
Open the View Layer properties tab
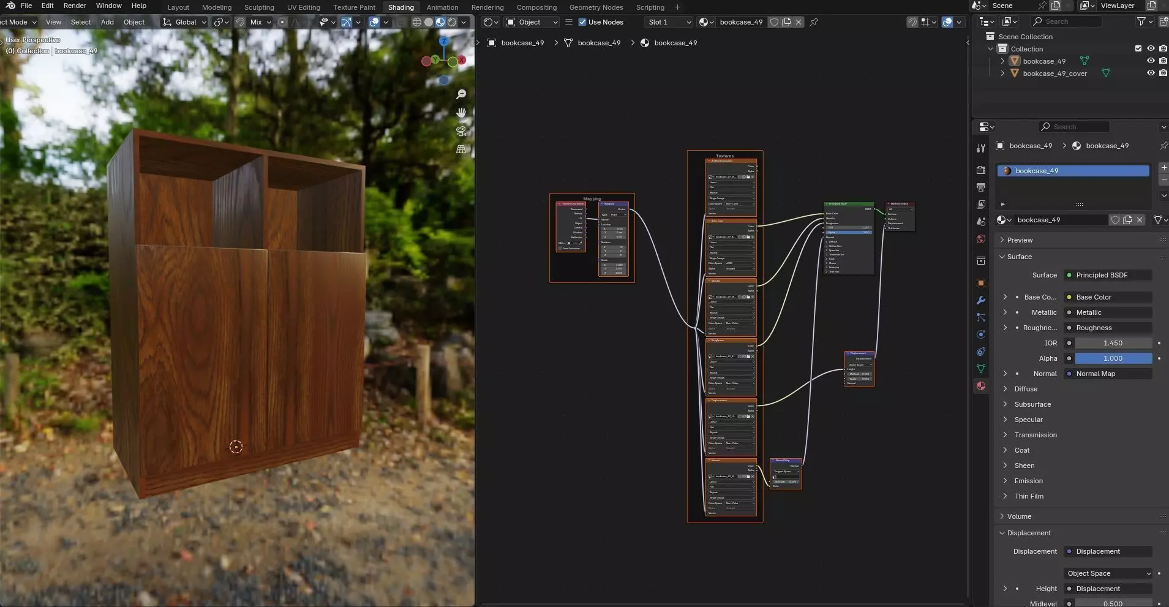point(981,204)
